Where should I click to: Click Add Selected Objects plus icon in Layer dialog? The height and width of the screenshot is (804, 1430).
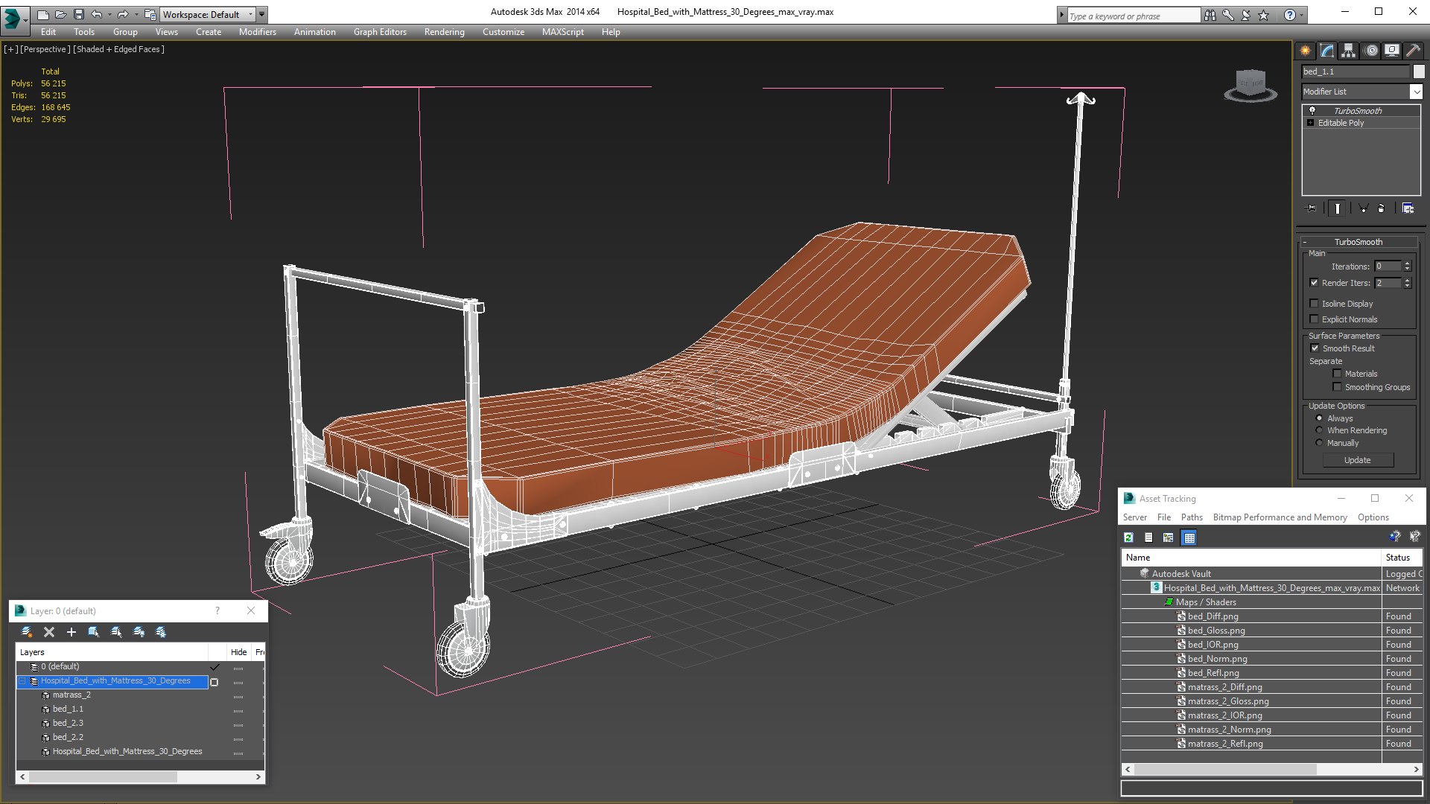coord(71,632)
